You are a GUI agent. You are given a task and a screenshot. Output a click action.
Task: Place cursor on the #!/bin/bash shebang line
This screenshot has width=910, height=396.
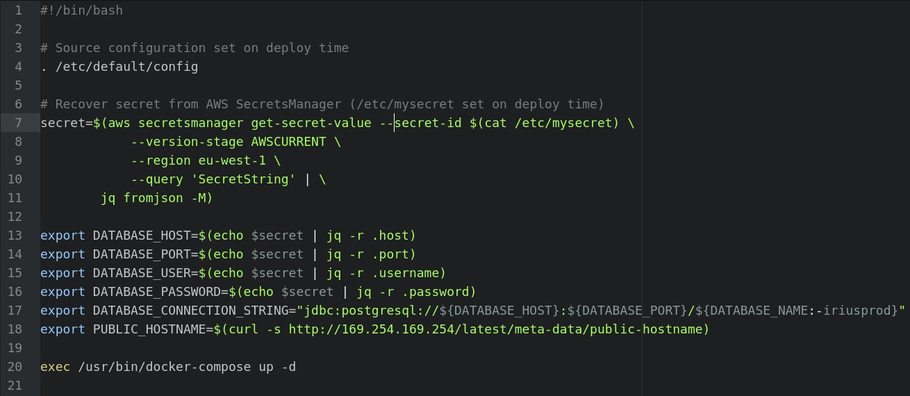click(81, 10)
